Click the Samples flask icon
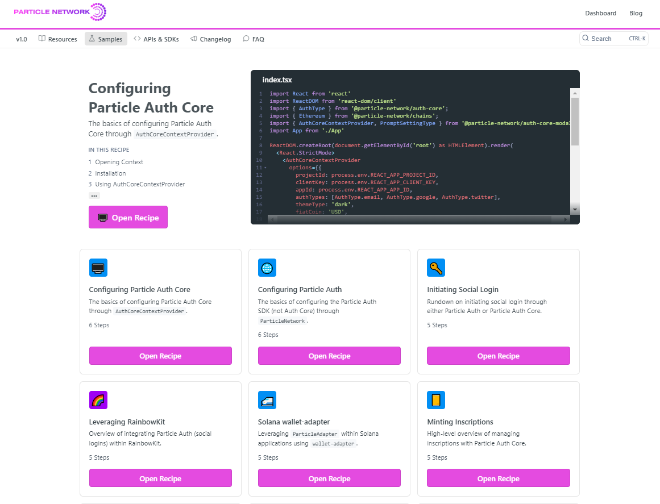The image size is (660, 504). (x=92, y=38)
